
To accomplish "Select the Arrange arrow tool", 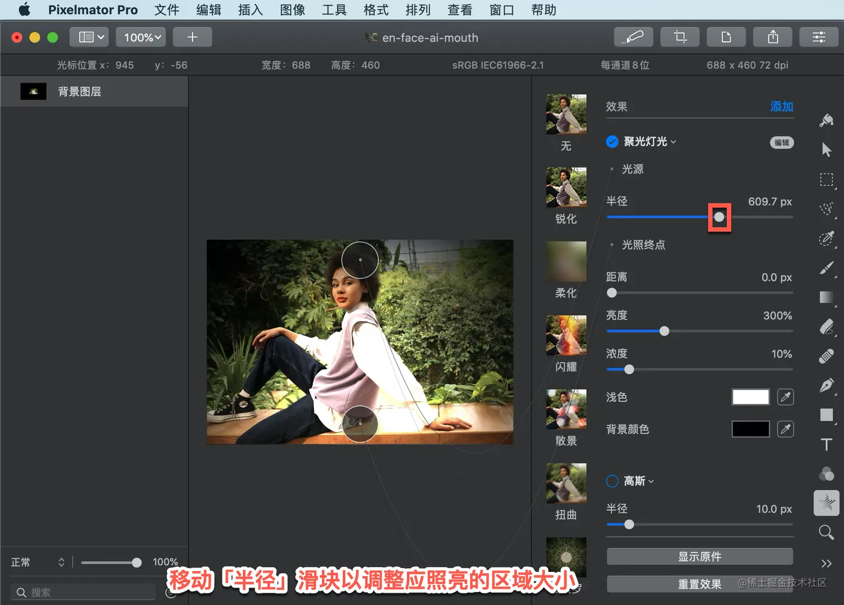I will point(827,150).
